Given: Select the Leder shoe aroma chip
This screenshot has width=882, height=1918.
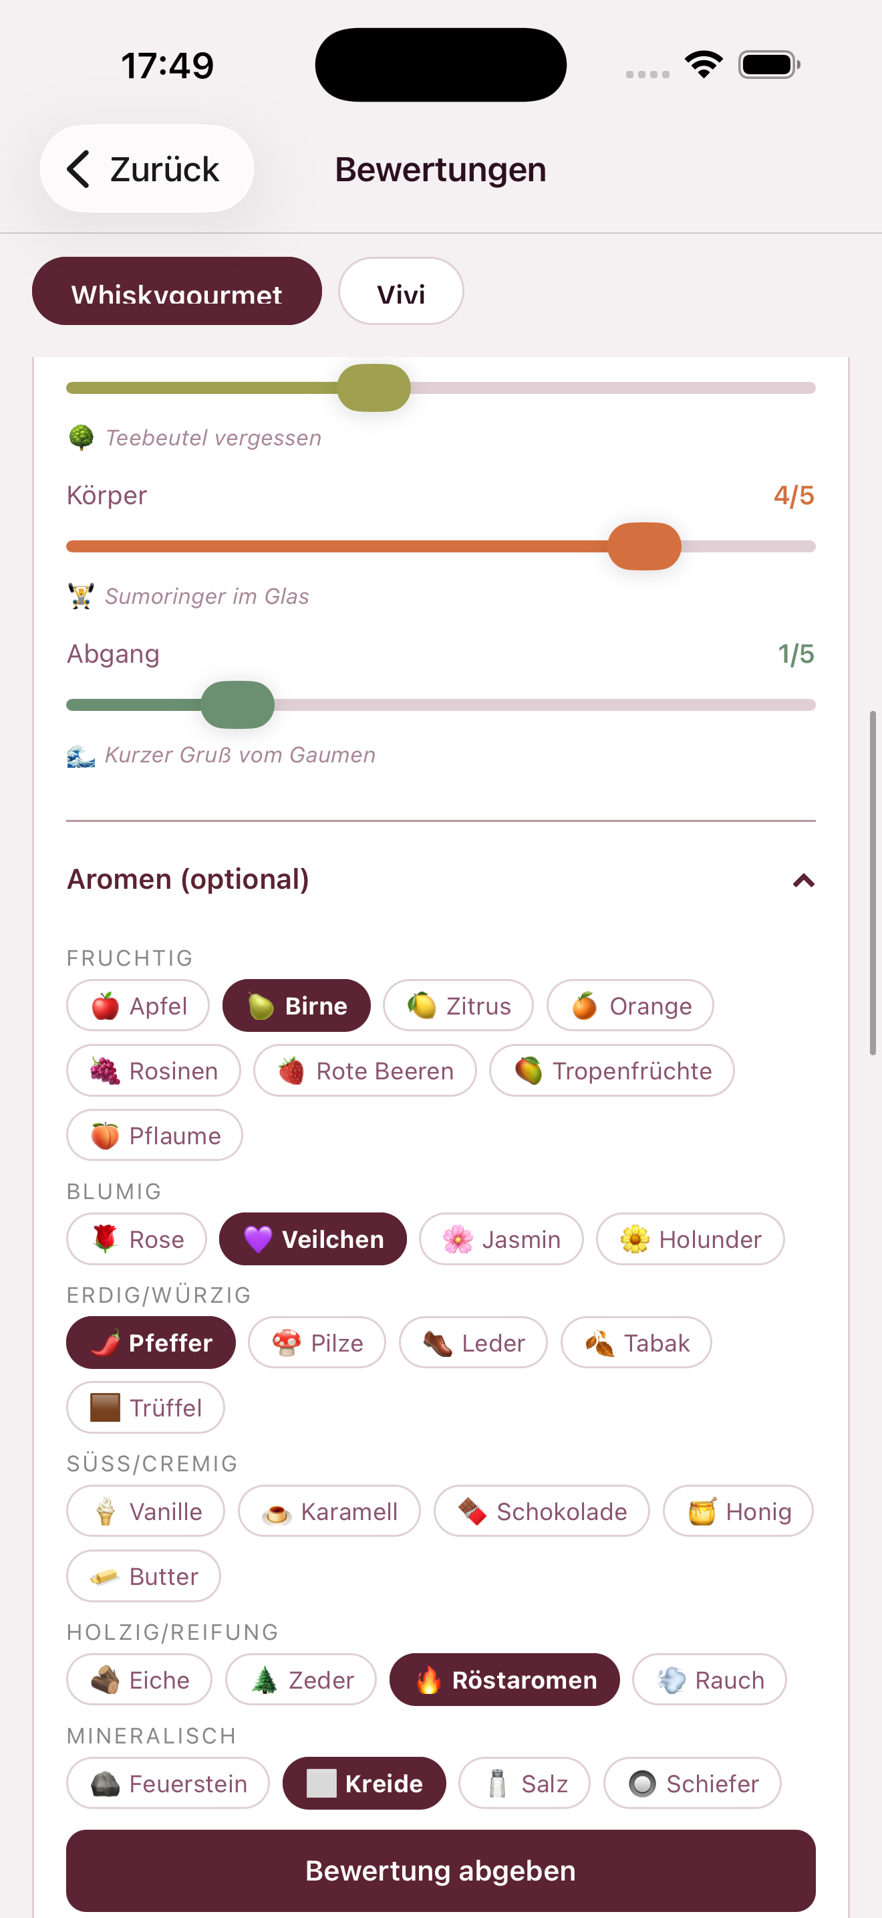Looking at the screenshot, I should 473,1342.
